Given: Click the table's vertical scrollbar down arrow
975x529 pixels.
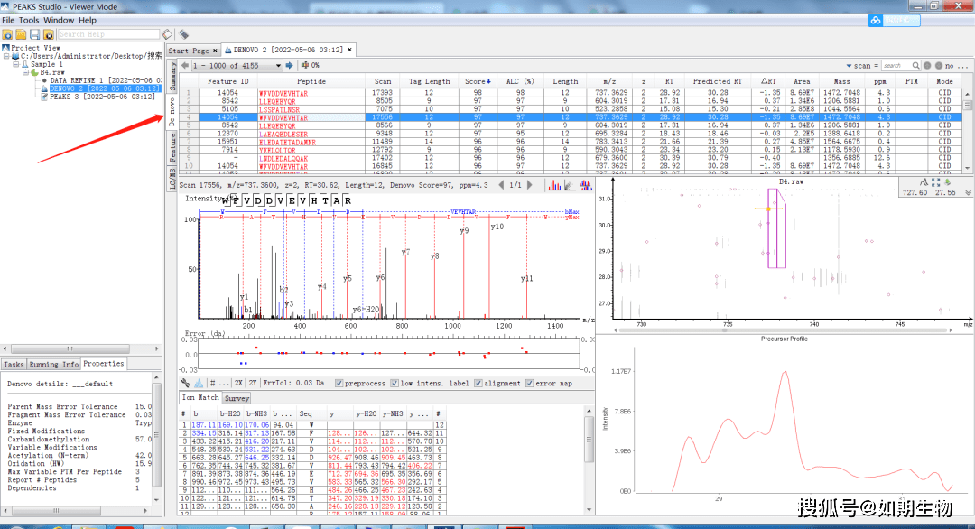Looking at the screenshot, I should [x=967, y=169].
